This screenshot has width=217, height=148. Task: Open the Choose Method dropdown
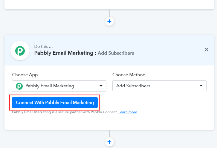pyautogui.click(x=159, y=86)
